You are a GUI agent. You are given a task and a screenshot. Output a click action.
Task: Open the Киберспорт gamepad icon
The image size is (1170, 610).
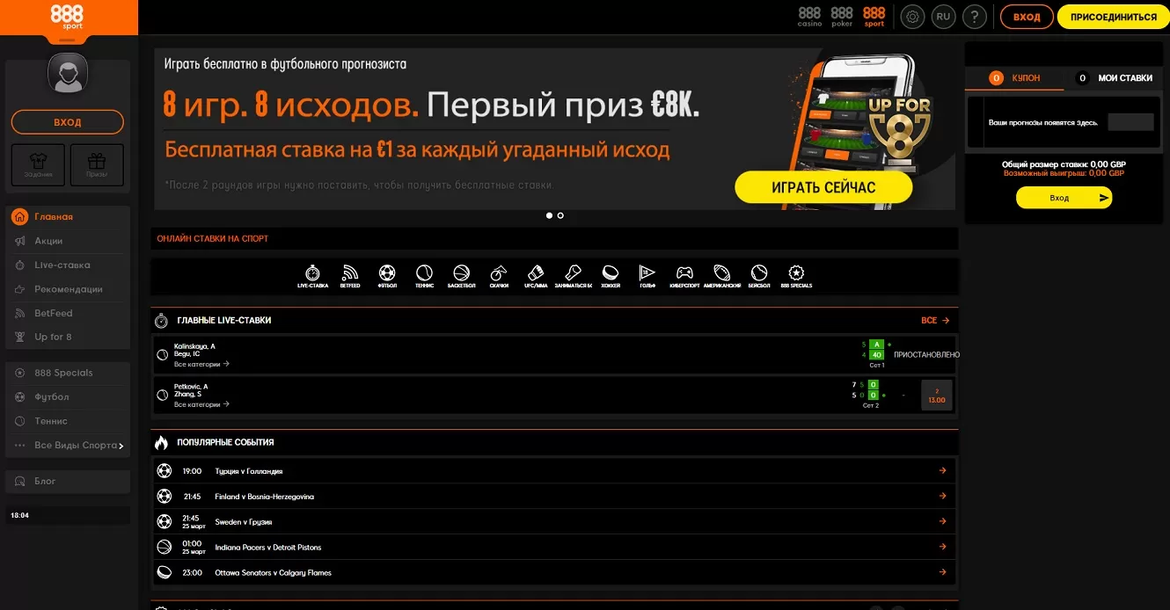tap(684, 274)
